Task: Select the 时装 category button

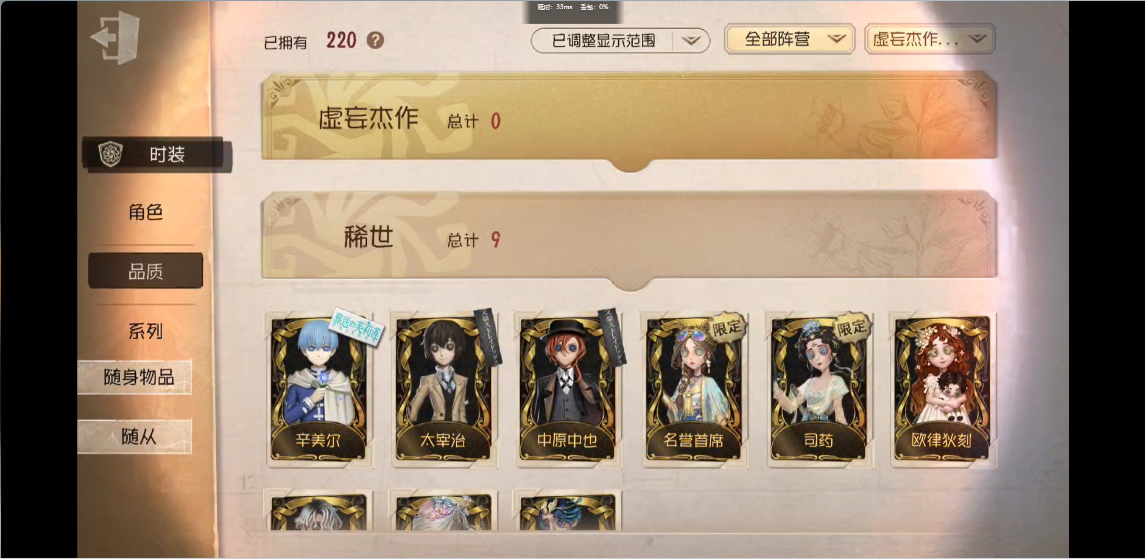Action: tap(157, 154)
